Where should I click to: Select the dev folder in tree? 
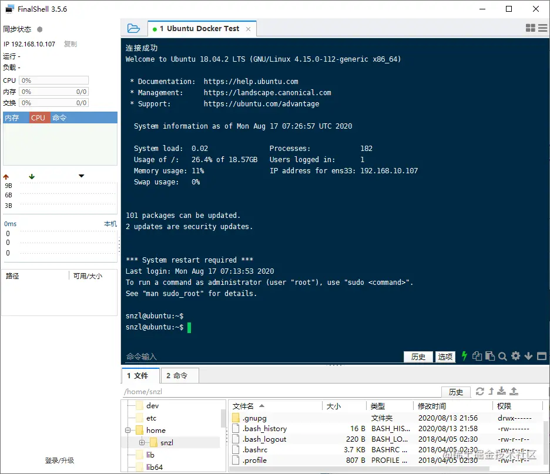pos(152,406)
